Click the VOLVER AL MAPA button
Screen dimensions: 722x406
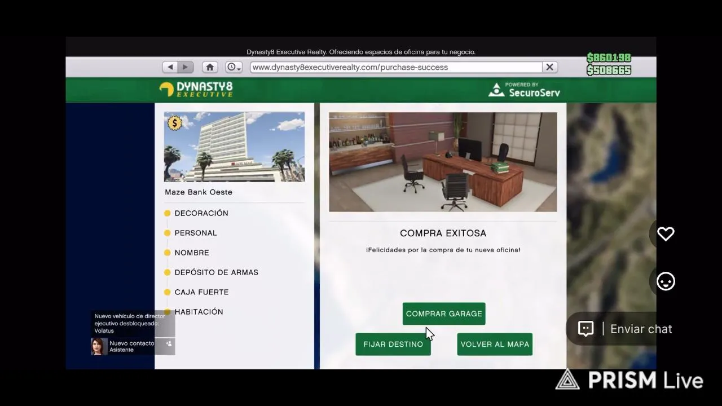(x=495, y=344)
